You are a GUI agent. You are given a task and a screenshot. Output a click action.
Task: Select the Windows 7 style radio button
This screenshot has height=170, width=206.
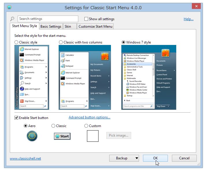[123, 42]
